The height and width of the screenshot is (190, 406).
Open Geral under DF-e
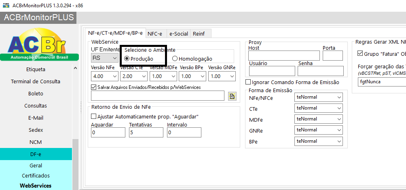(36, 166)
